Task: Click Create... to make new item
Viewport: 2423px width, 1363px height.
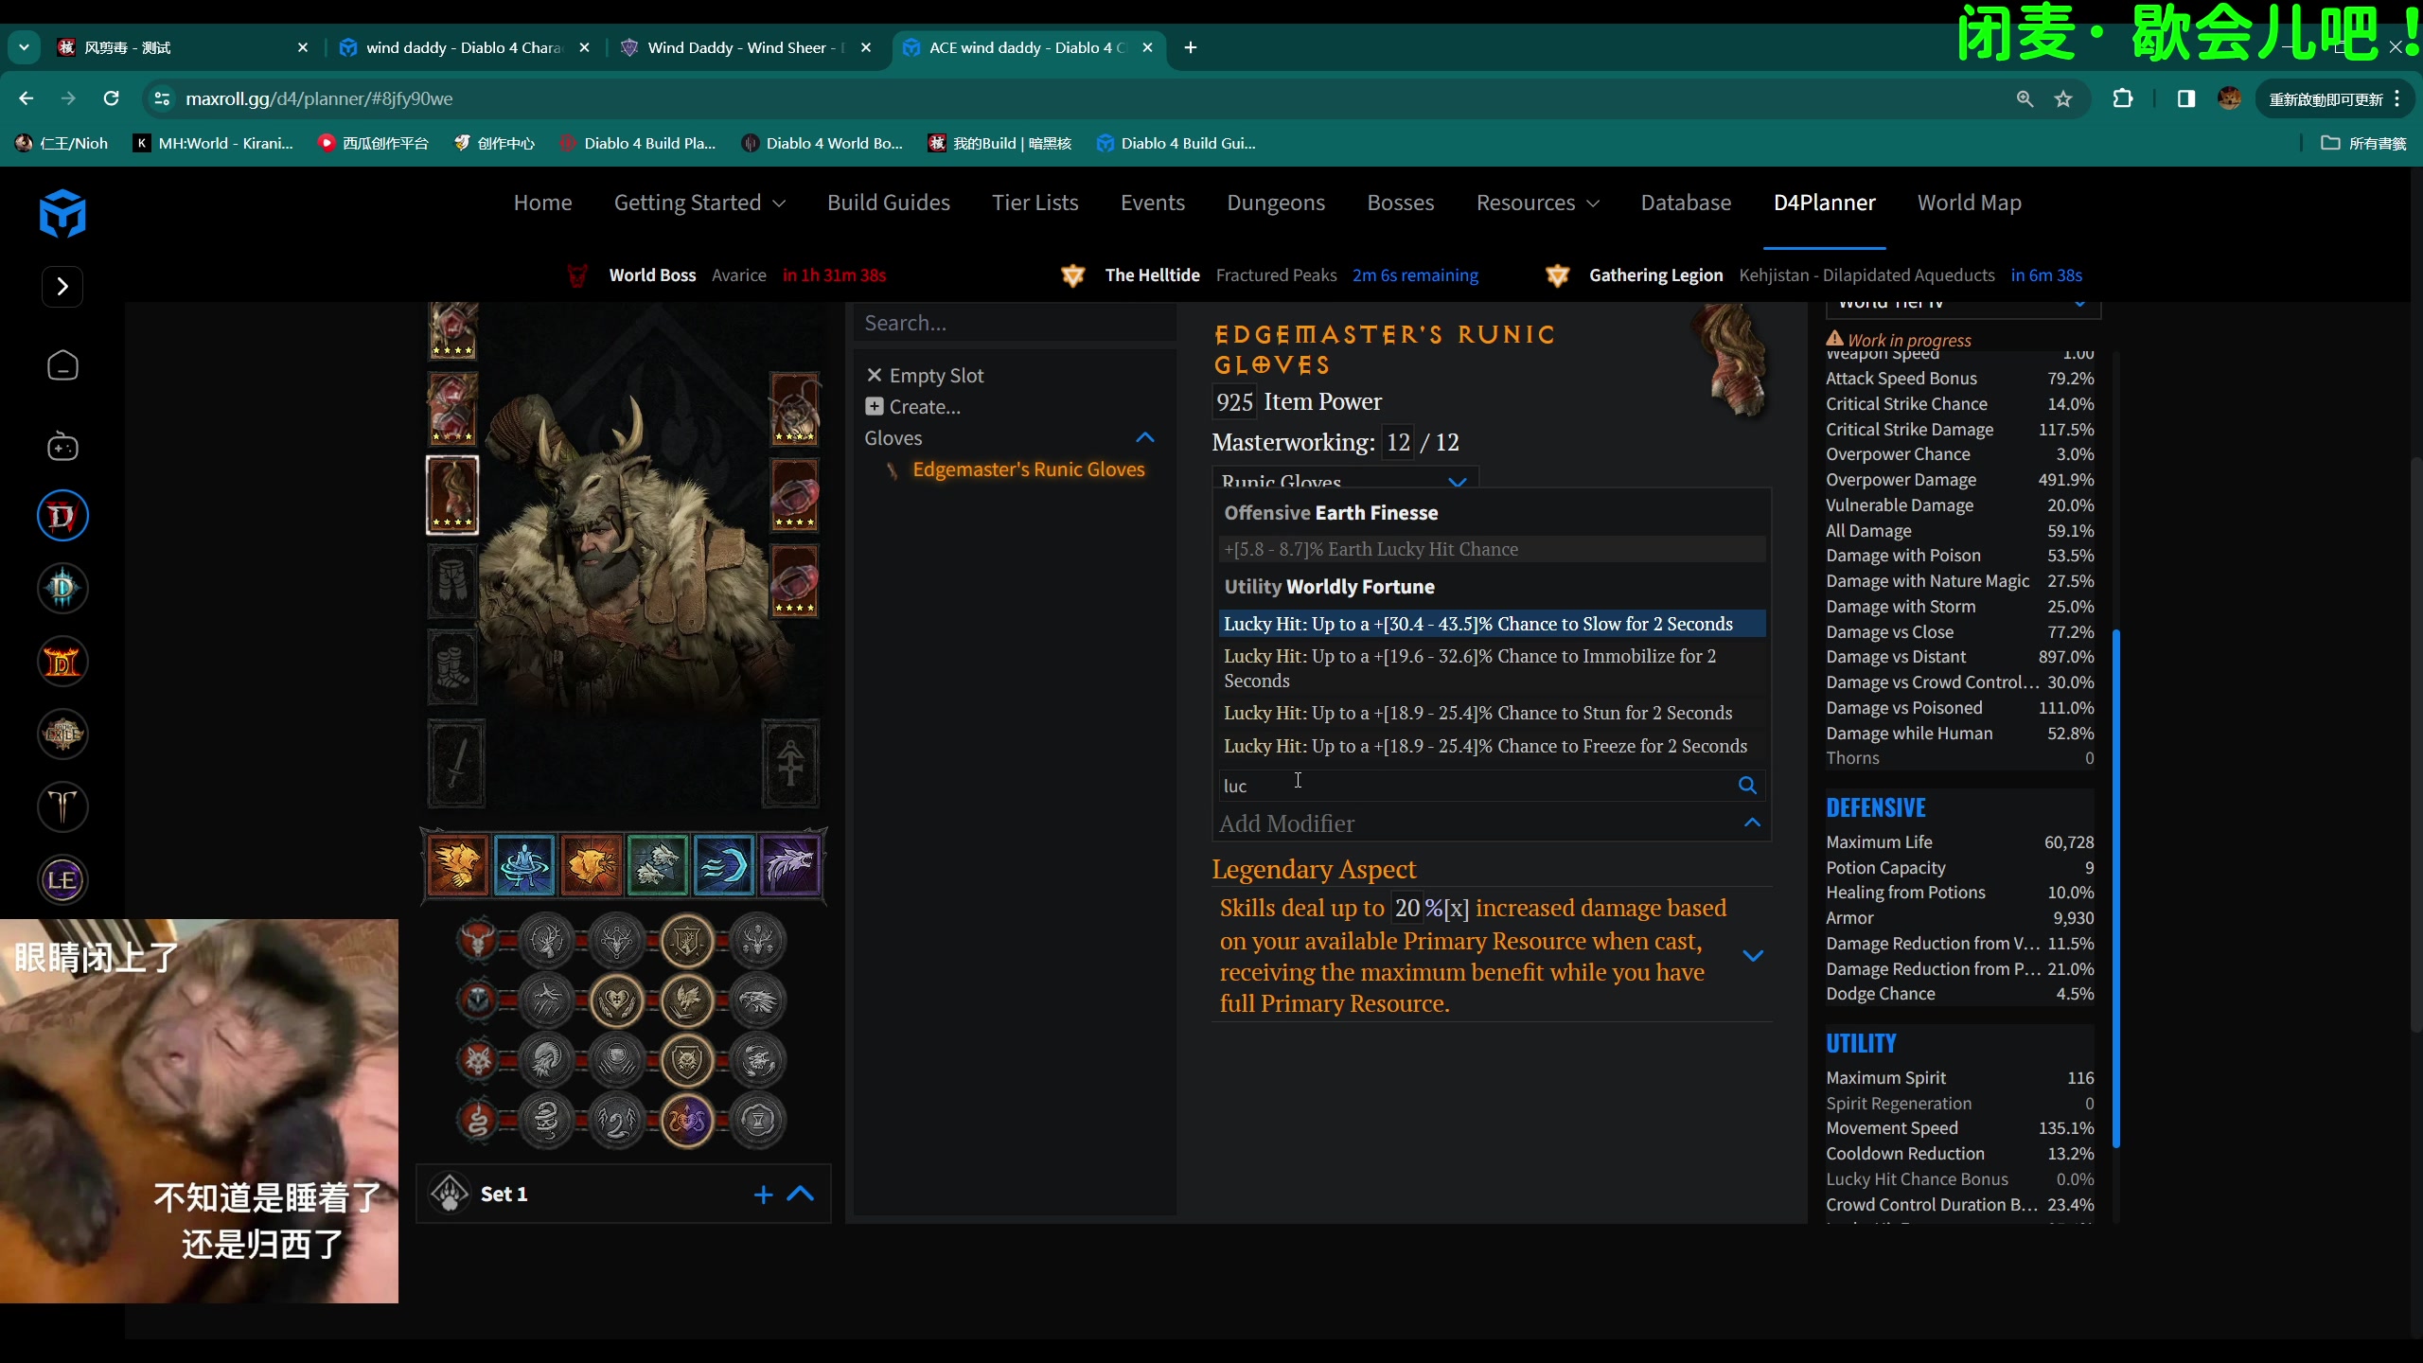Action: tap(913, 407)
